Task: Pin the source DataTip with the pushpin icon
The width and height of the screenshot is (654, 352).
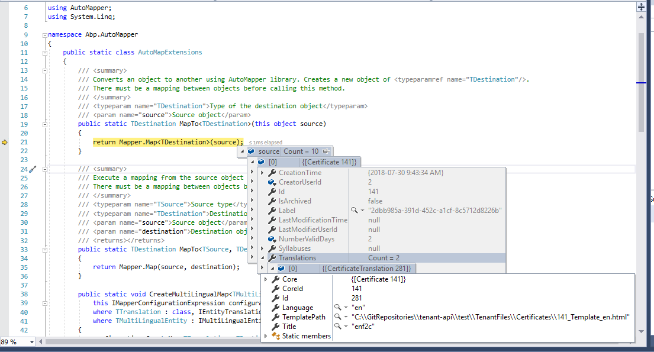Action: pos(326,151)
